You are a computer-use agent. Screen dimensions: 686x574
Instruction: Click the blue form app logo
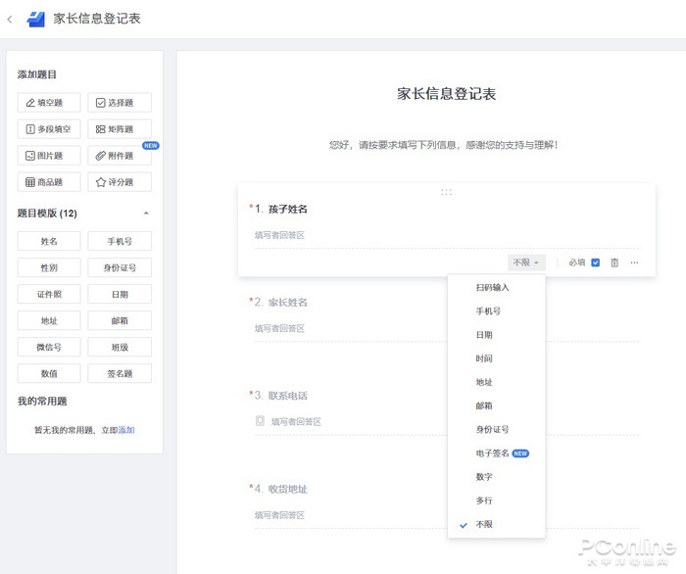(35, 19)
